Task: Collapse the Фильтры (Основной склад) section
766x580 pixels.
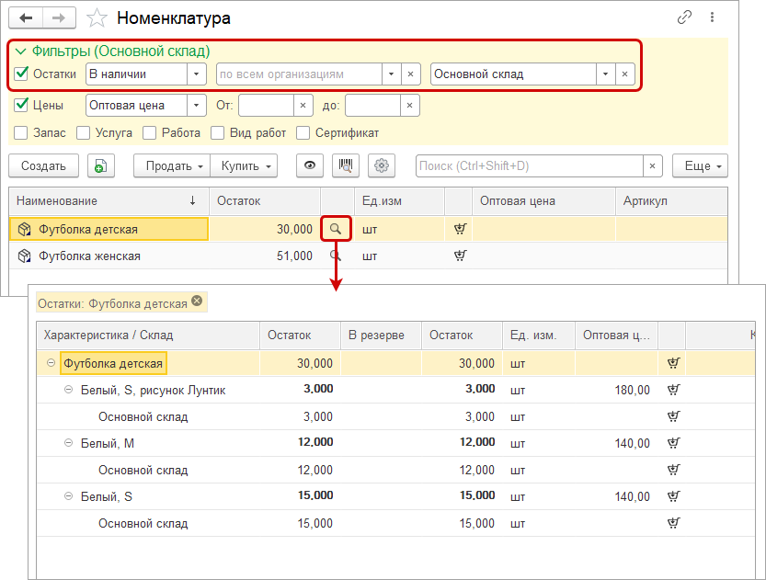Action: pos(21,51)
